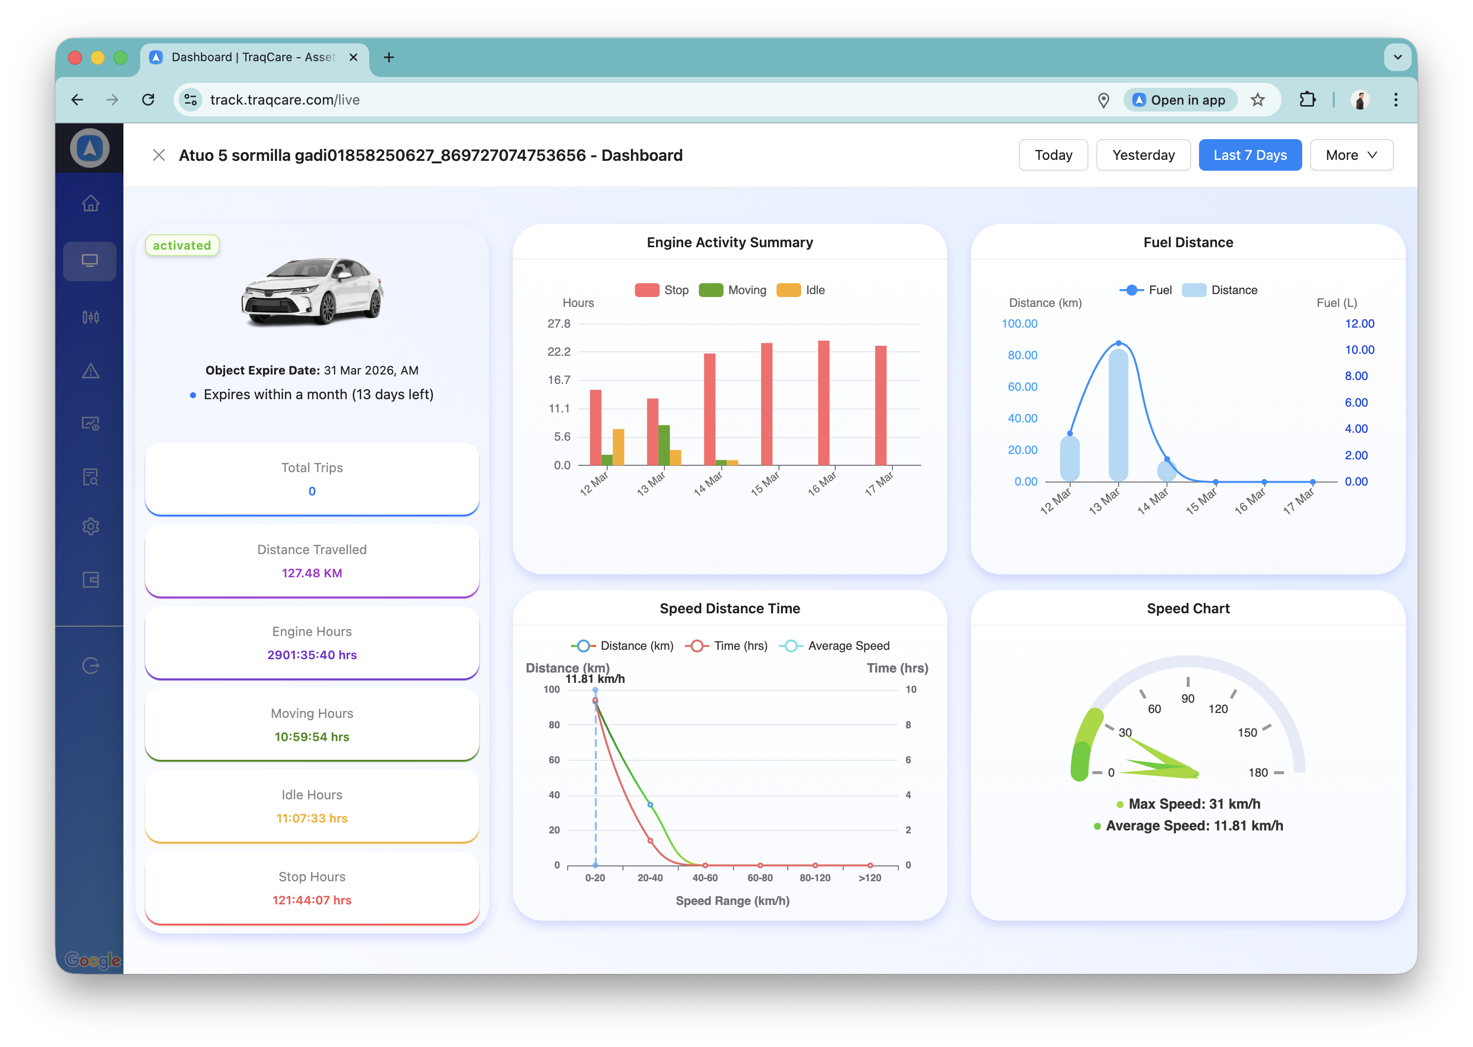
Task: Open the wallet sidebar icon
Action: (x=90, y=580)
